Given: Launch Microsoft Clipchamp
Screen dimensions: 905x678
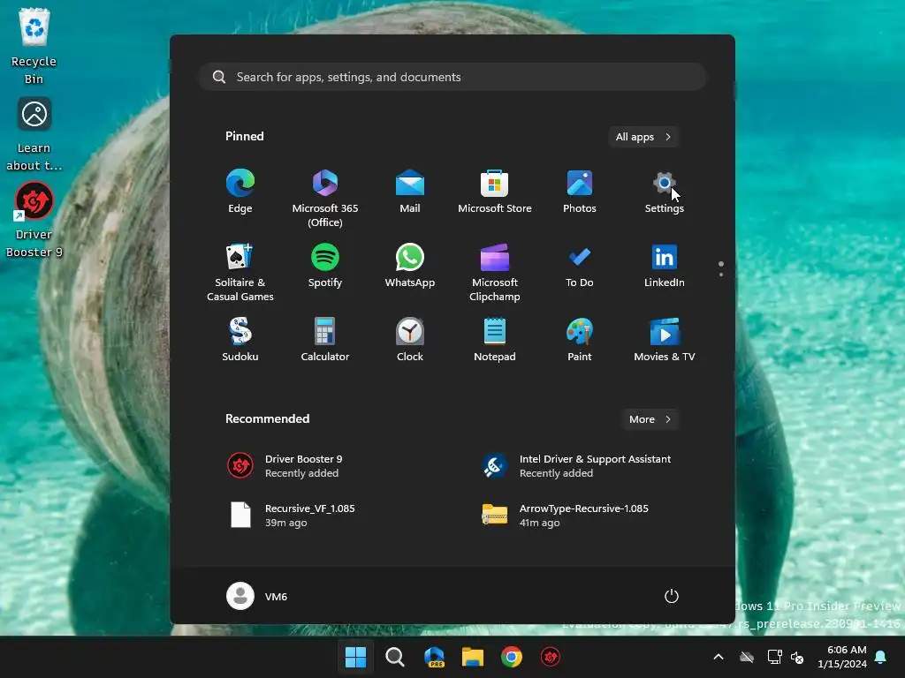Looking at the screenshot, I should tap(495, 272).
